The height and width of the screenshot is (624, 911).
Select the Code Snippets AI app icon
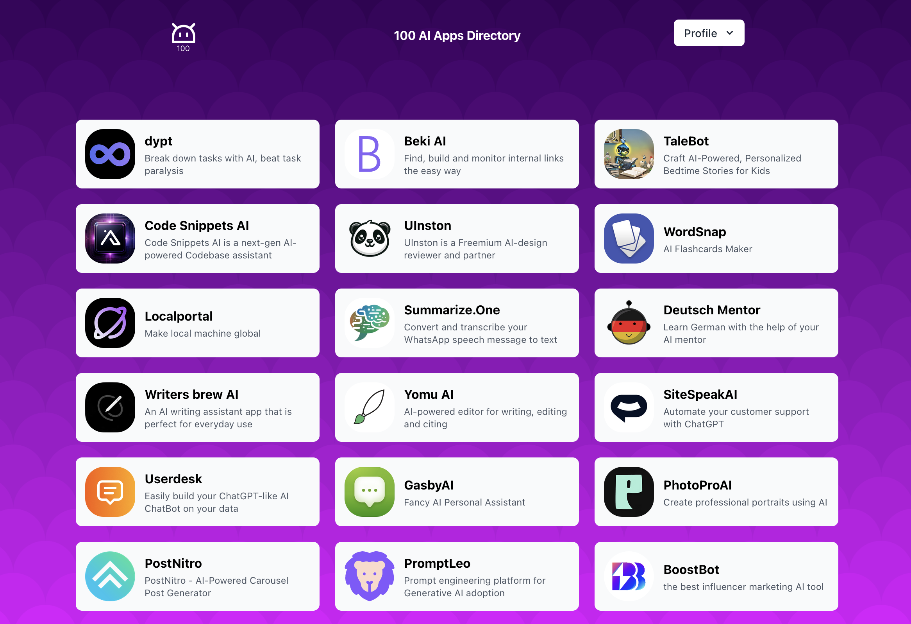pos(110,238)
